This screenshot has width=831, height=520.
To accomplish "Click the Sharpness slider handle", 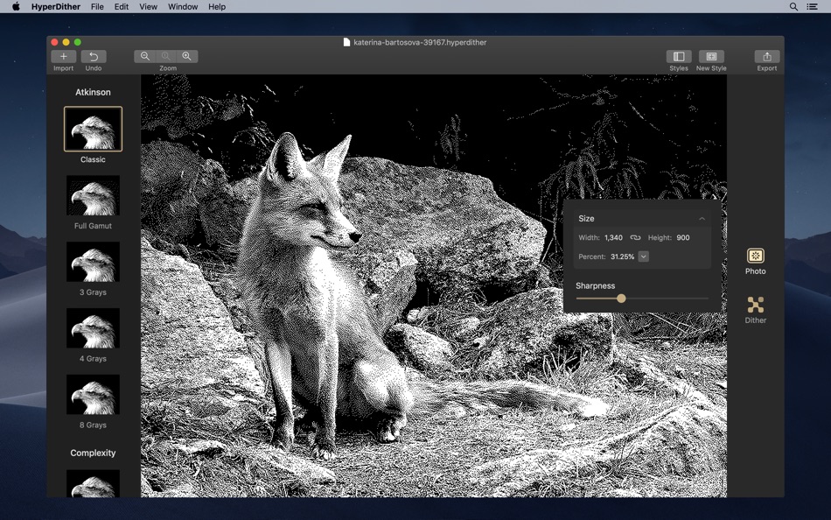I will point(621,299).
